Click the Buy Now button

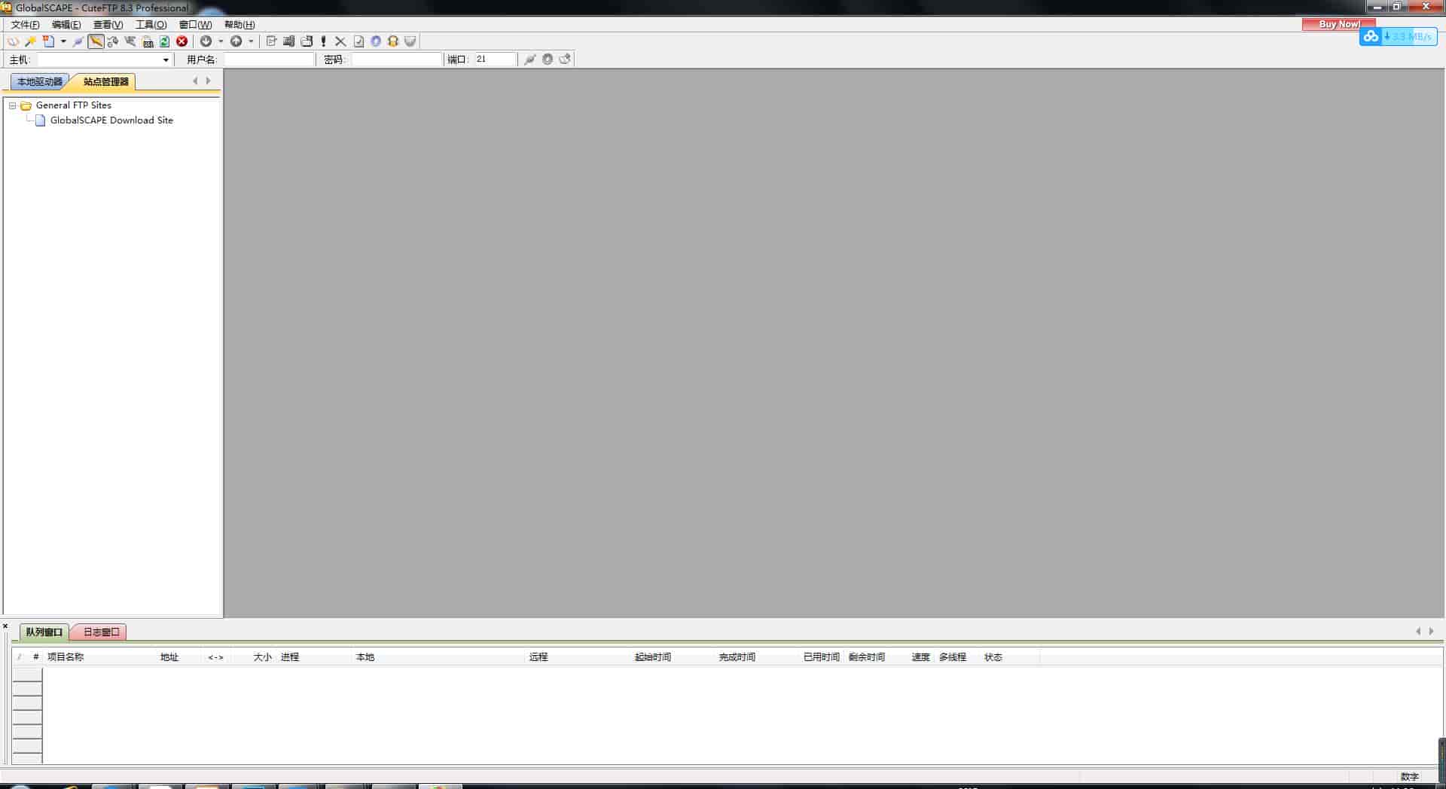point(1338,24)
